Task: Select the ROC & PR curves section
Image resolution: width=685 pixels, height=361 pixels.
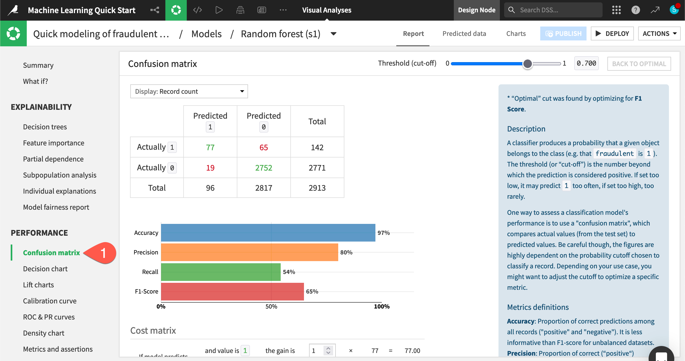Action: click(x=48, y=317)
